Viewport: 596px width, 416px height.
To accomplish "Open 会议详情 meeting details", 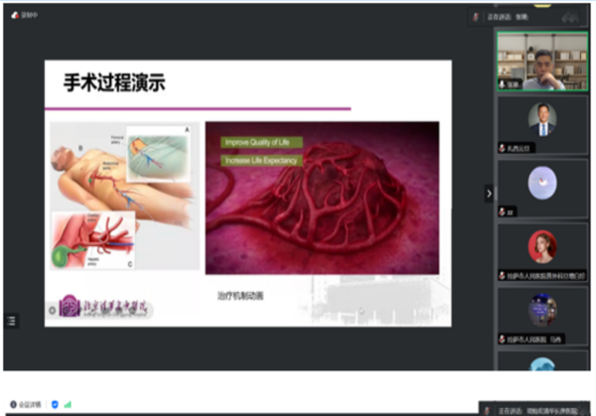I will tap(34, 405).
